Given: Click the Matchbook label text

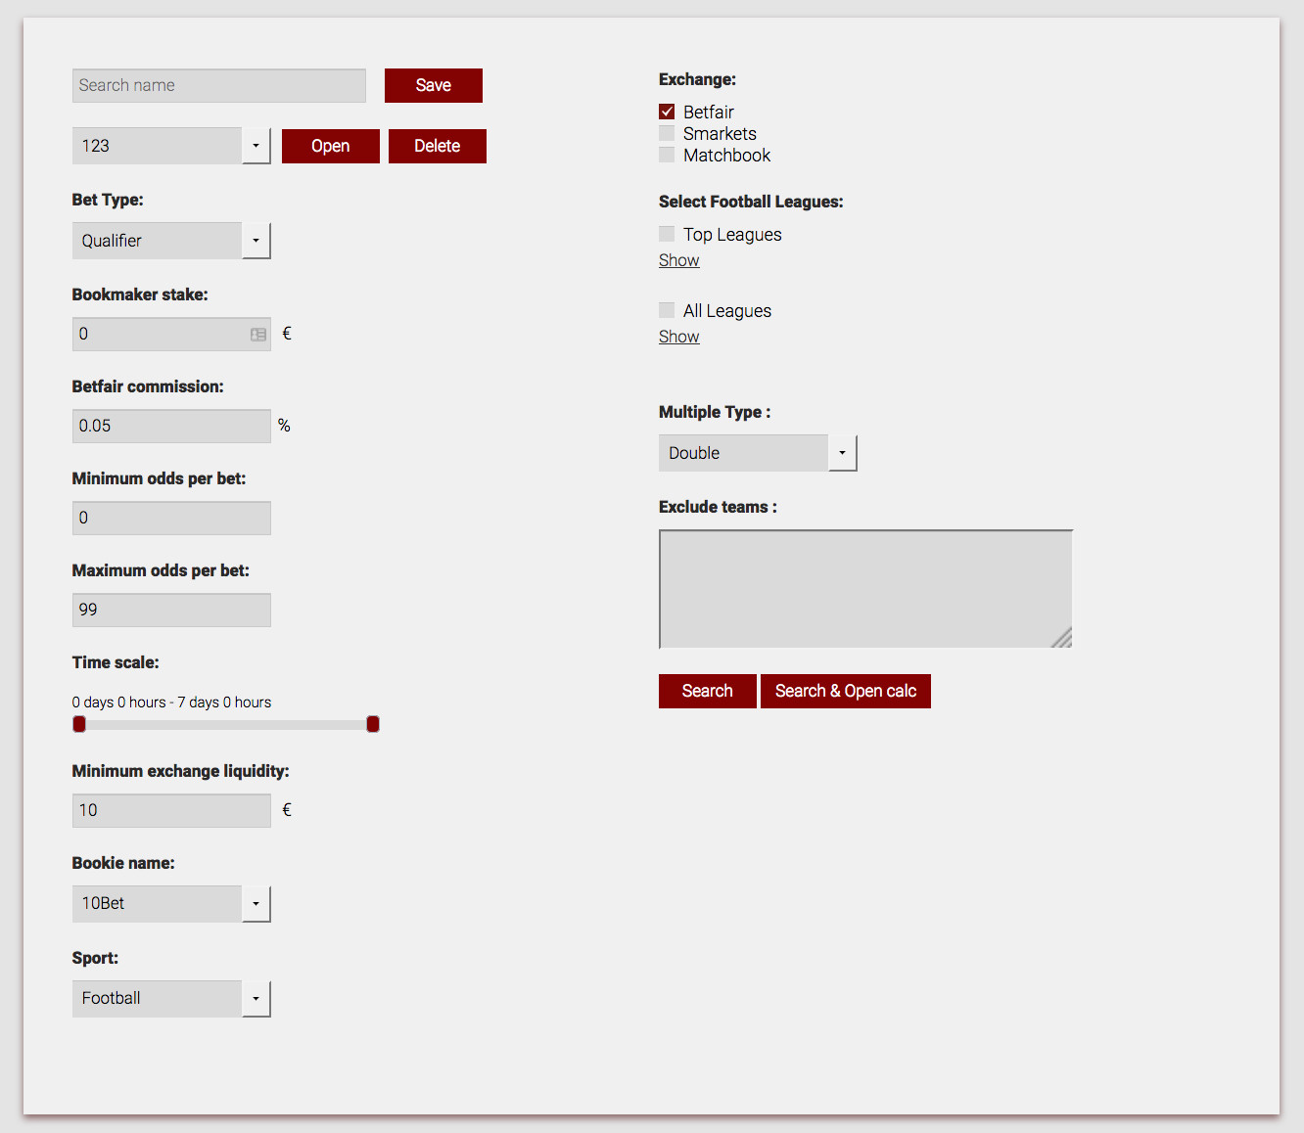Looking at the screenshot, I should [x=726, y=156].
